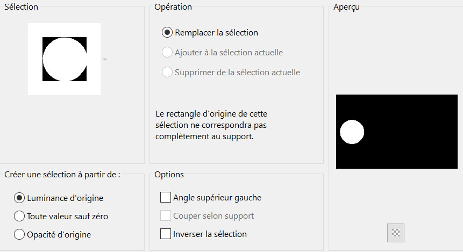This screenshot has height=252, width=463.
Task: Toggle the Couper selon support checkbox
Action: pos(166,215)
